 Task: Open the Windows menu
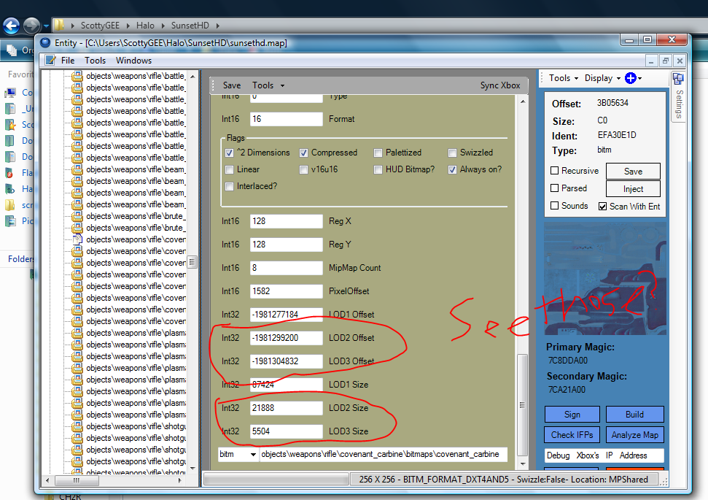coord(133,61)
